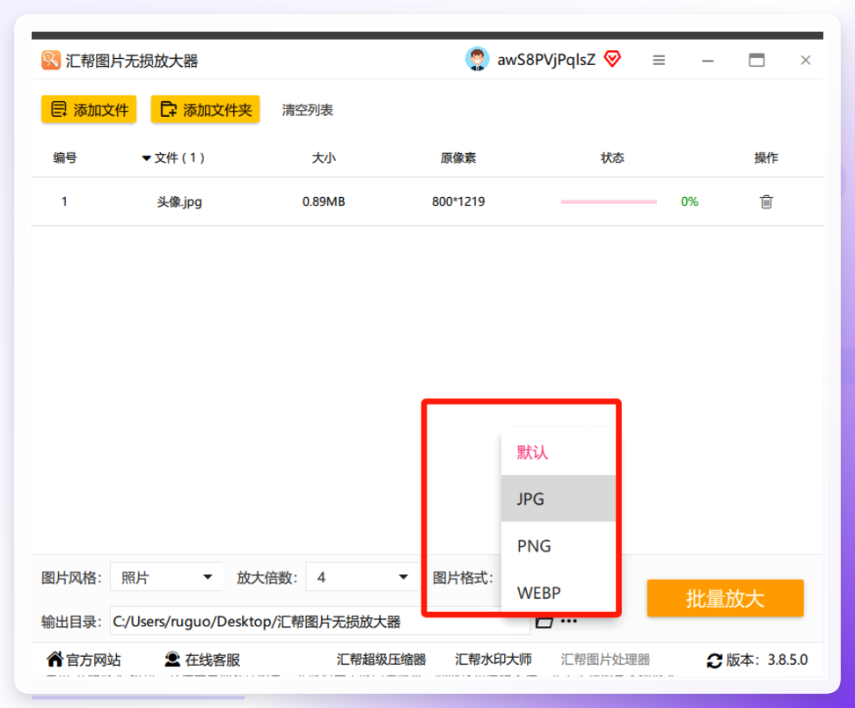Start 批量放大 batch enlarge
The width and height of the screenshot is (855, 708).
coord(725,598)
